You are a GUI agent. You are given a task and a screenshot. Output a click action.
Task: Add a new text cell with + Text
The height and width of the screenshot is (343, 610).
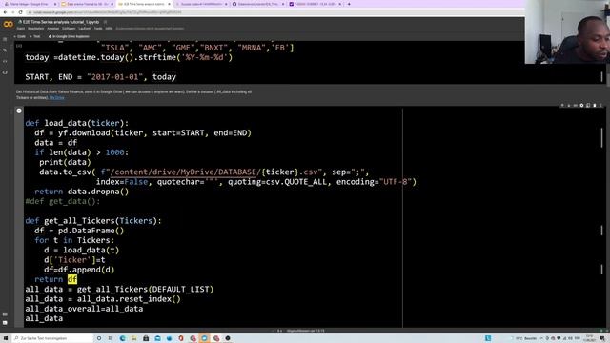tap(35, 36)
